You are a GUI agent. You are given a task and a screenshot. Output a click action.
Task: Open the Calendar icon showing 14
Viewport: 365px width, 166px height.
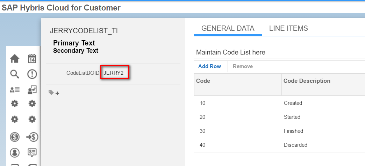(32, 59)
